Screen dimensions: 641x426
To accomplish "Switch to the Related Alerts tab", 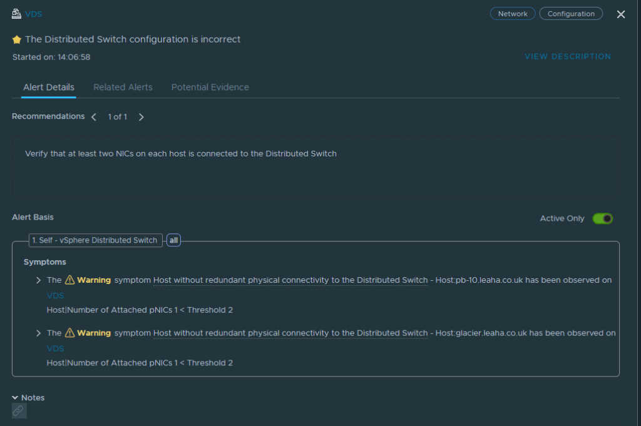I will pos(123,88).
